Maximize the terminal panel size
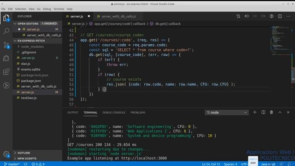This screenshot has height=166, width=295. click(280, 113)
